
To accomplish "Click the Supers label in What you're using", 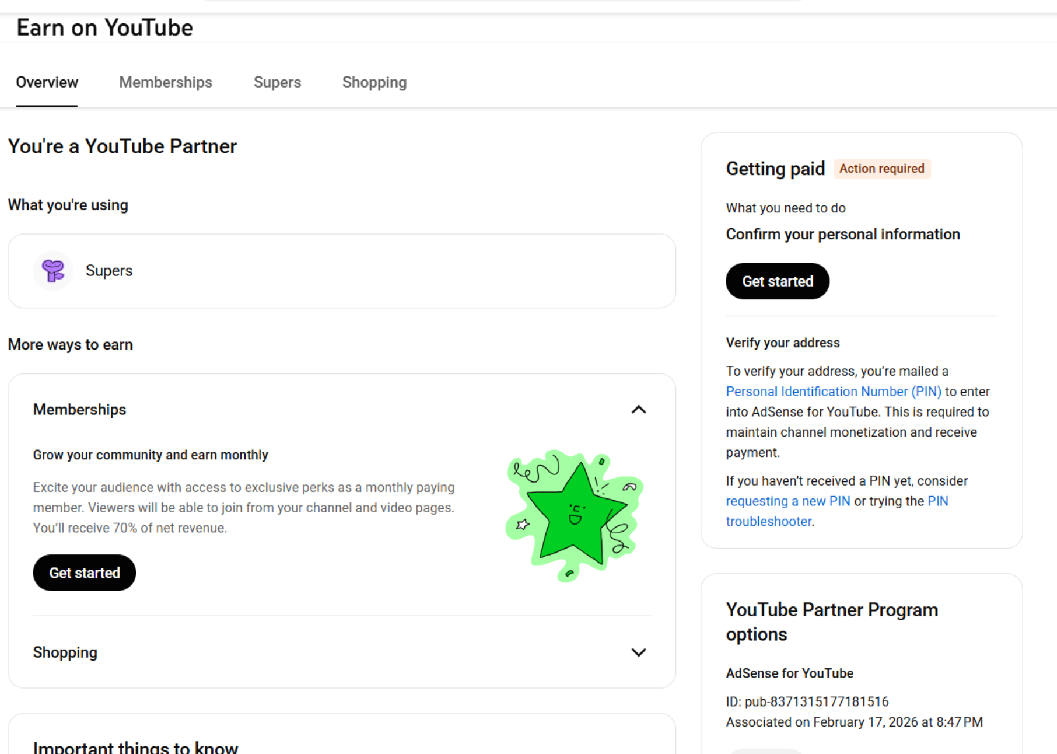I will pyautogui.click(x=109, y=271).
